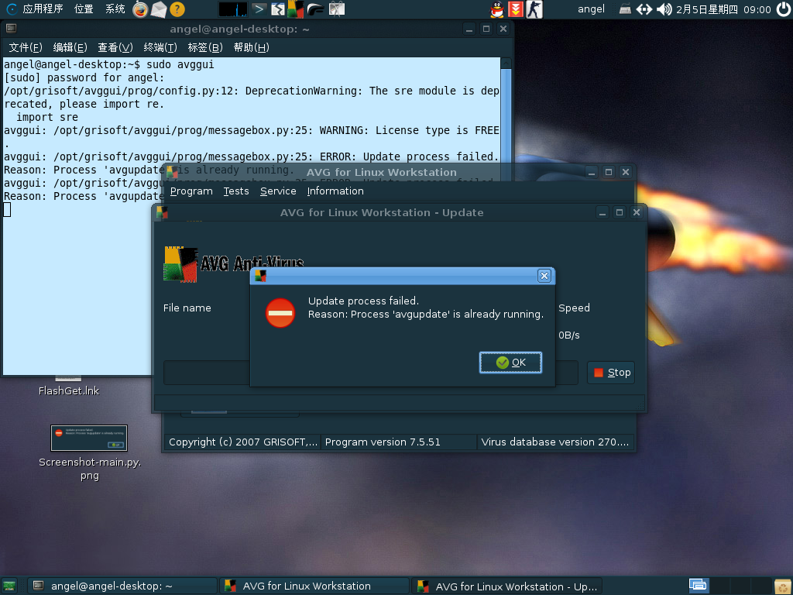Click the 'Speed' label in Update window

click(x=574, y=308)
